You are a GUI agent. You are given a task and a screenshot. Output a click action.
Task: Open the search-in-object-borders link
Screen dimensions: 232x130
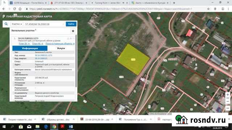point(60,44)
